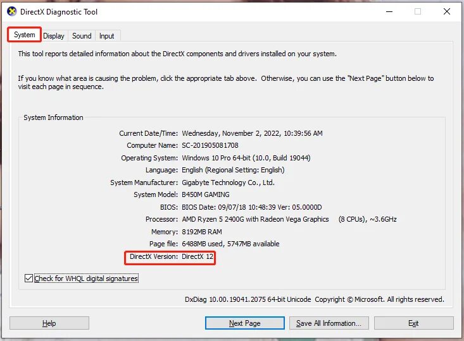
Task: Switch to the System tab
Action: pyautogui.click(x=24, y=35)
